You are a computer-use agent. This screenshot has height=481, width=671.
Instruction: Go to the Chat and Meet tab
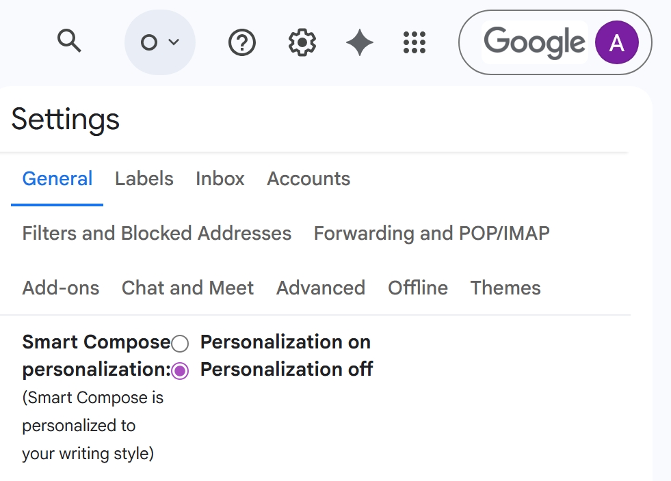187,288
